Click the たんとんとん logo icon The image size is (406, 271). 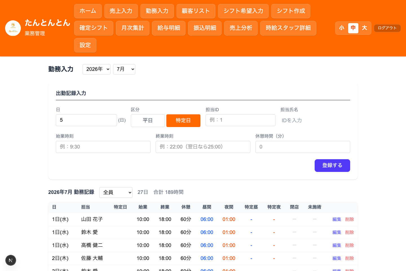click(13, 28)
